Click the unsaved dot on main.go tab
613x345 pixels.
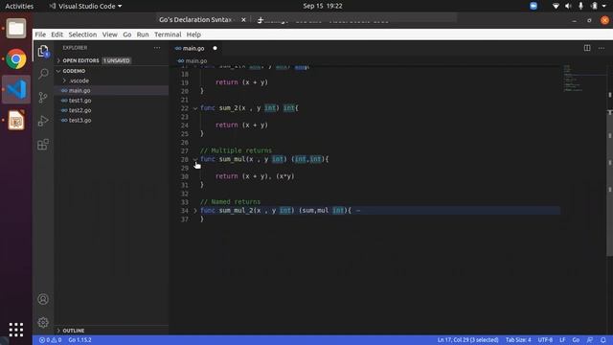coord(215,48)
